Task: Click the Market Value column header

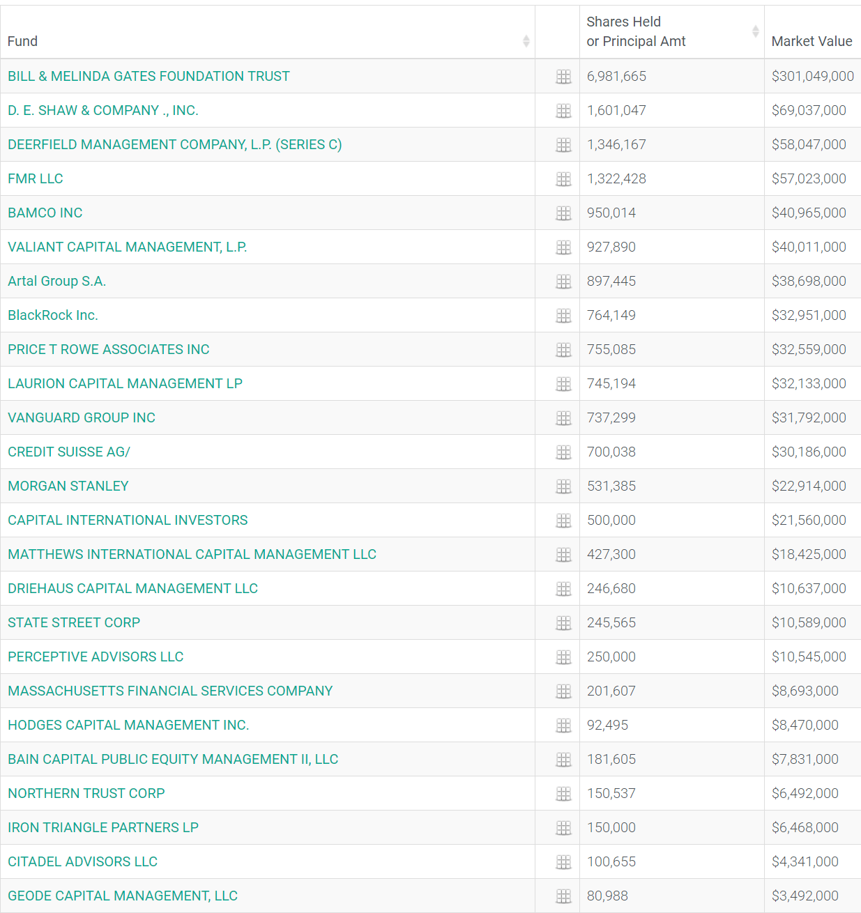Action: point(812,41)
